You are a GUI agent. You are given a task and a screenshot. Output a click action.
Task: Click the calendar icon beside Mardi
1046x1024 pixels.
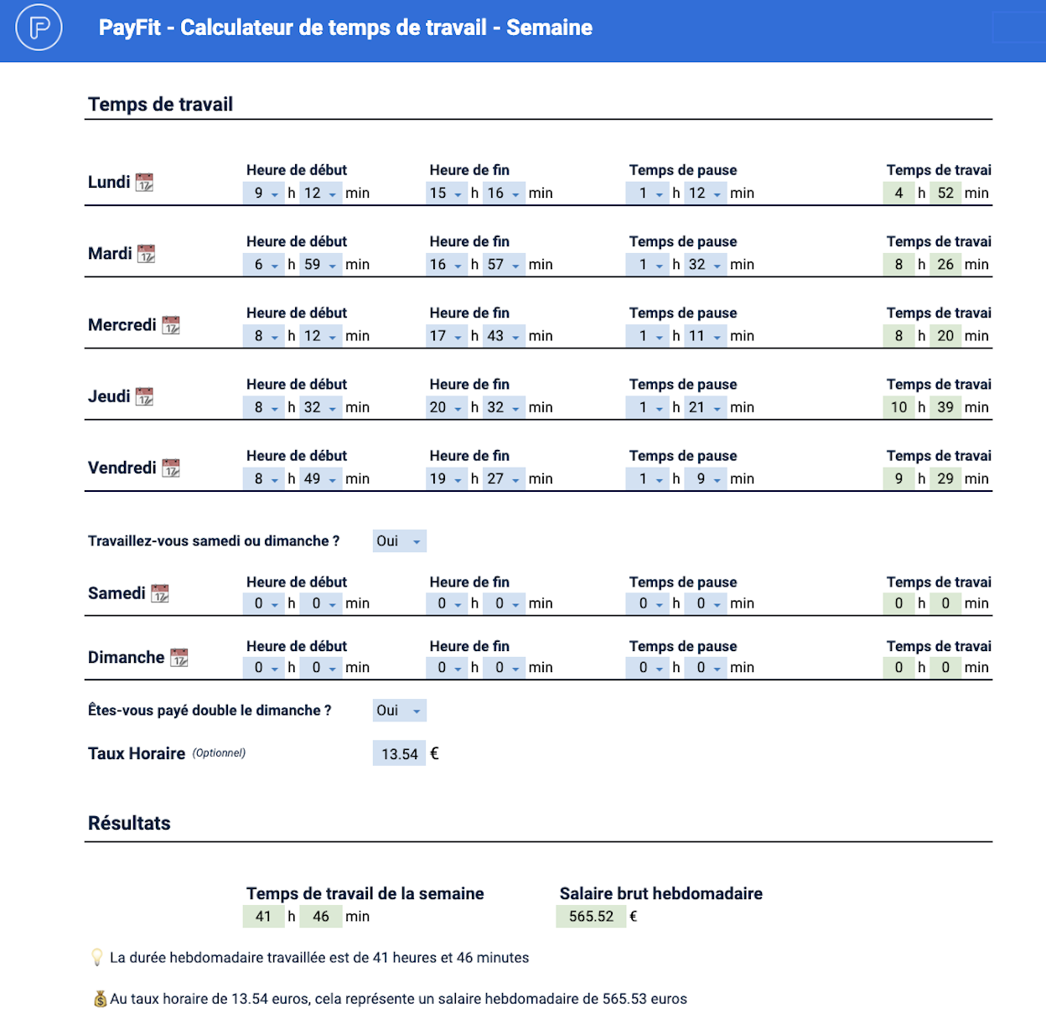click(x=146, y=253)
